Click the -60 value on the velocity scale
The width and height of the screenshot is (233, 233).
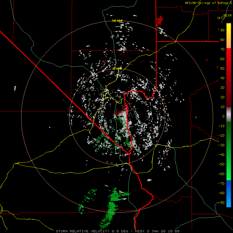click(221, 174)
